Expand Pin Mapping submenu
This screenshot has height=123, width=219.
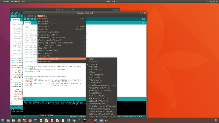coord(62,43)
